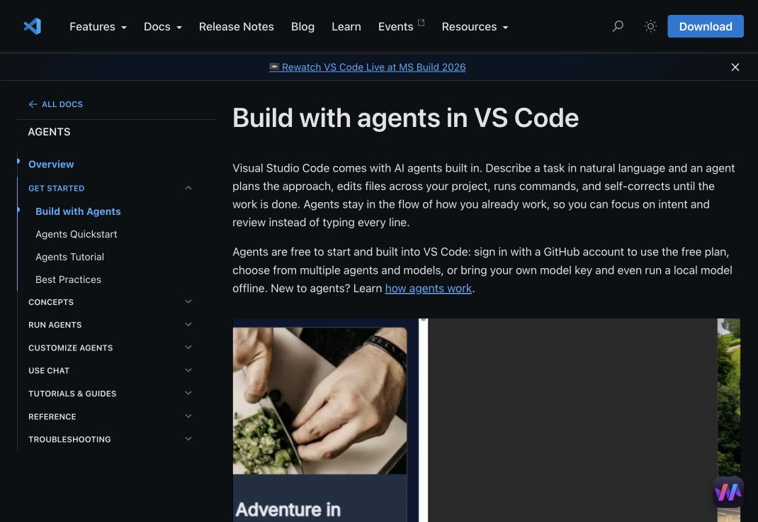Open Best Practices page
758x522 pixels.
(x=68, y=279)
